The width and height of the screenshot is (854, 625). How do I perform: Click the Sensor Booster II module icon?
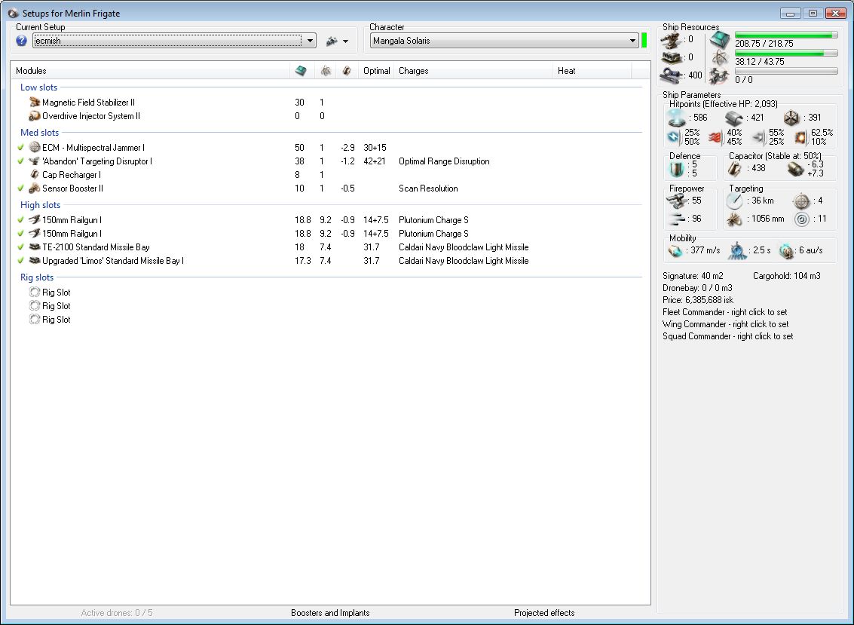coord(34,188)
